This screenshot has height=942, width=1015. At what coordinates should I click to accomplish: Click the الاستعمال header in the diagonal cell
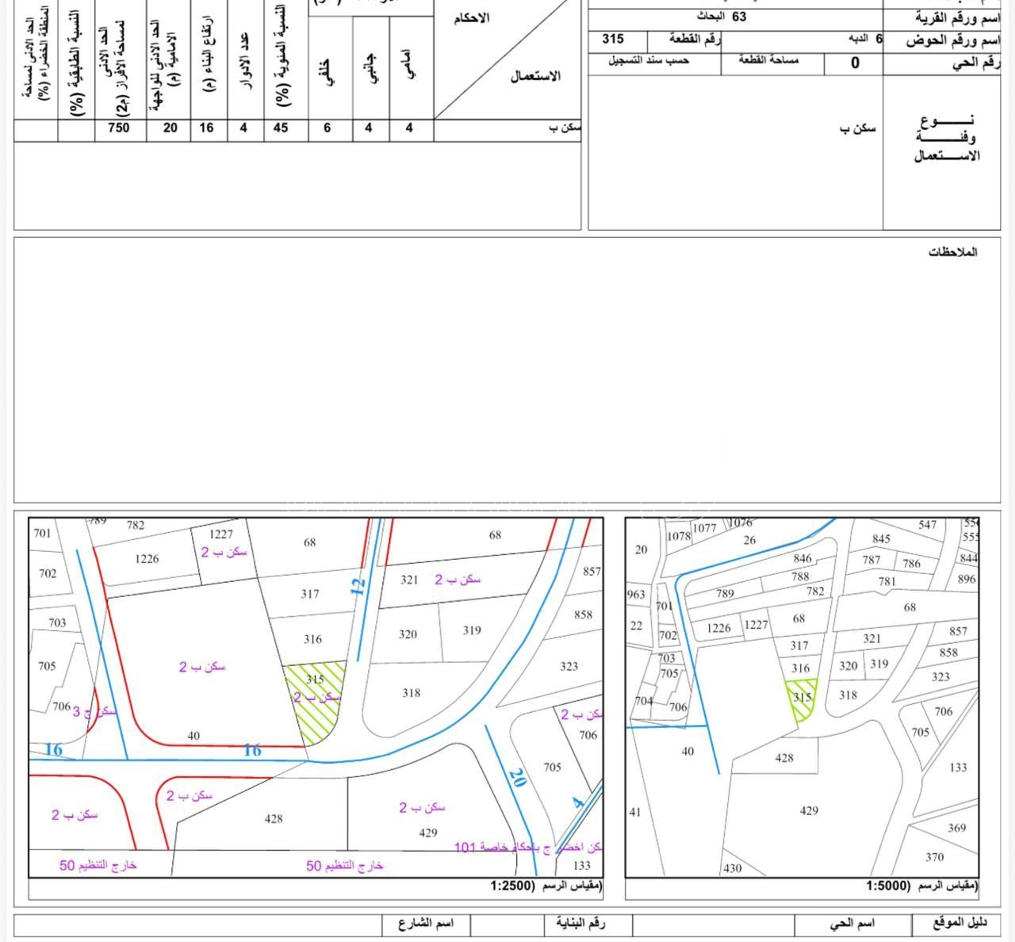[535, 76]
